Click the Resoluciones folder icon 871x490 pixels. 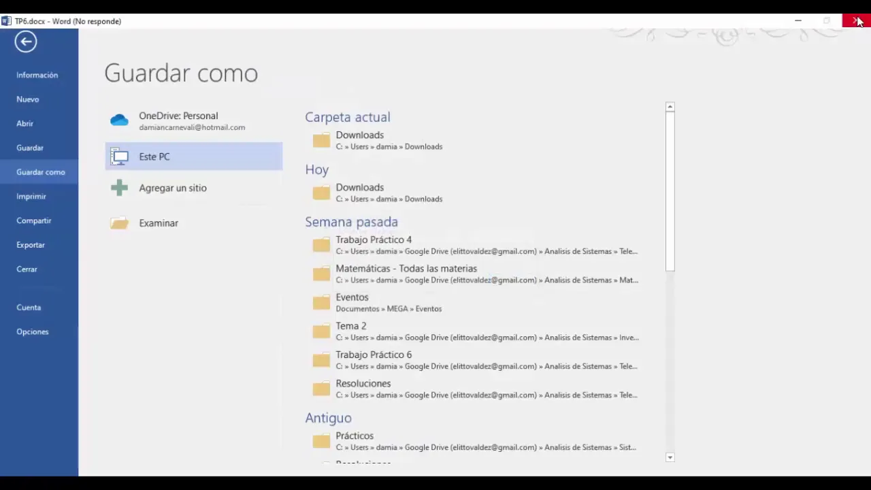pyautogui.click(x=321, y=389)
